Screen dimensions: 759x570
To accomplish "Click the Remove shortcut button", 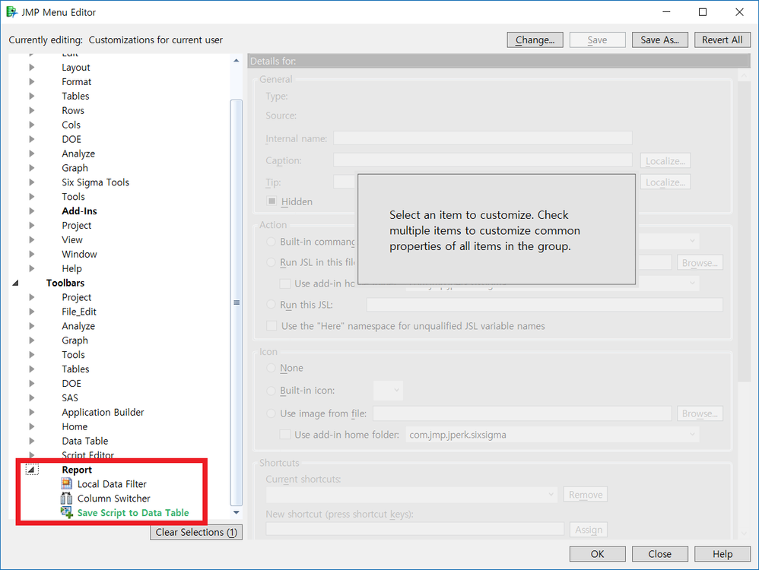I will (x=586, y=495).
